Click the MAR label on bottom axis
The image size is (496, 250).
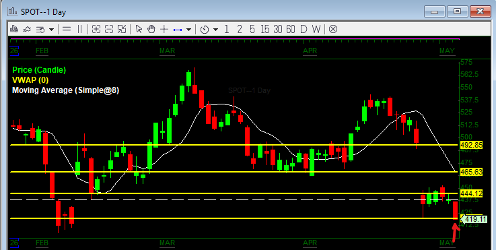(x=168, y=243)
